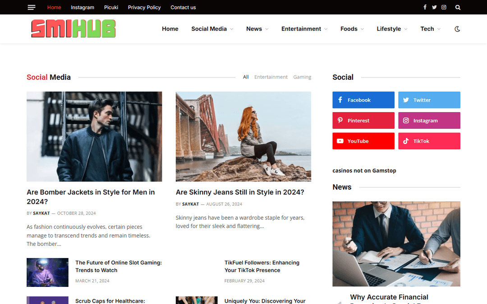Expand Social Media dropdown chevron
This screenshot has height=304, width=487.
[x=232, y=29]
